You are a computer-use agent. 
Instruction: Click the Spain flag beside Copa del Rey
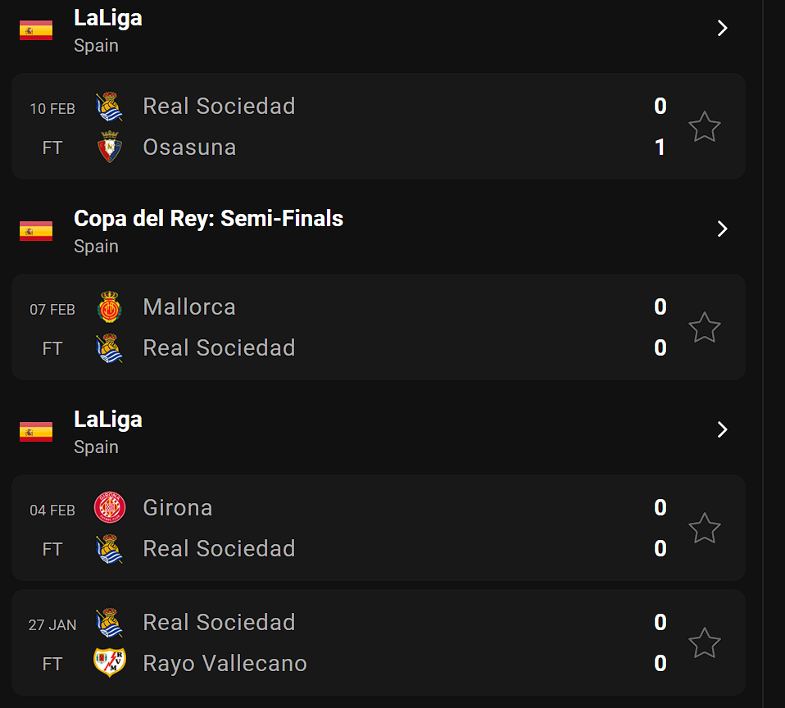pyautogui.click(x=36, y=231)
